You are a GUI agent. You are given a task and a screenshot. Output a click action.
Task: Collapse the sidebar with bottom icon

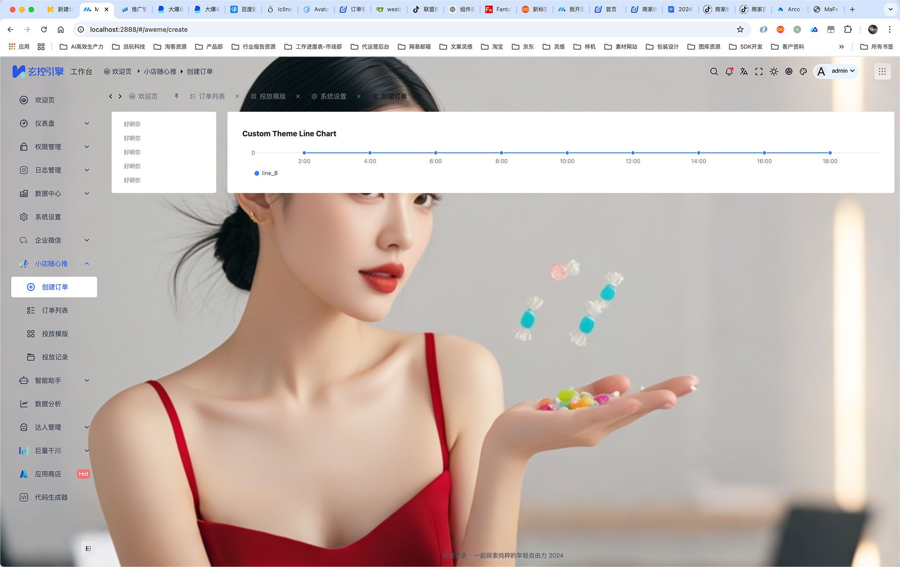88,548
